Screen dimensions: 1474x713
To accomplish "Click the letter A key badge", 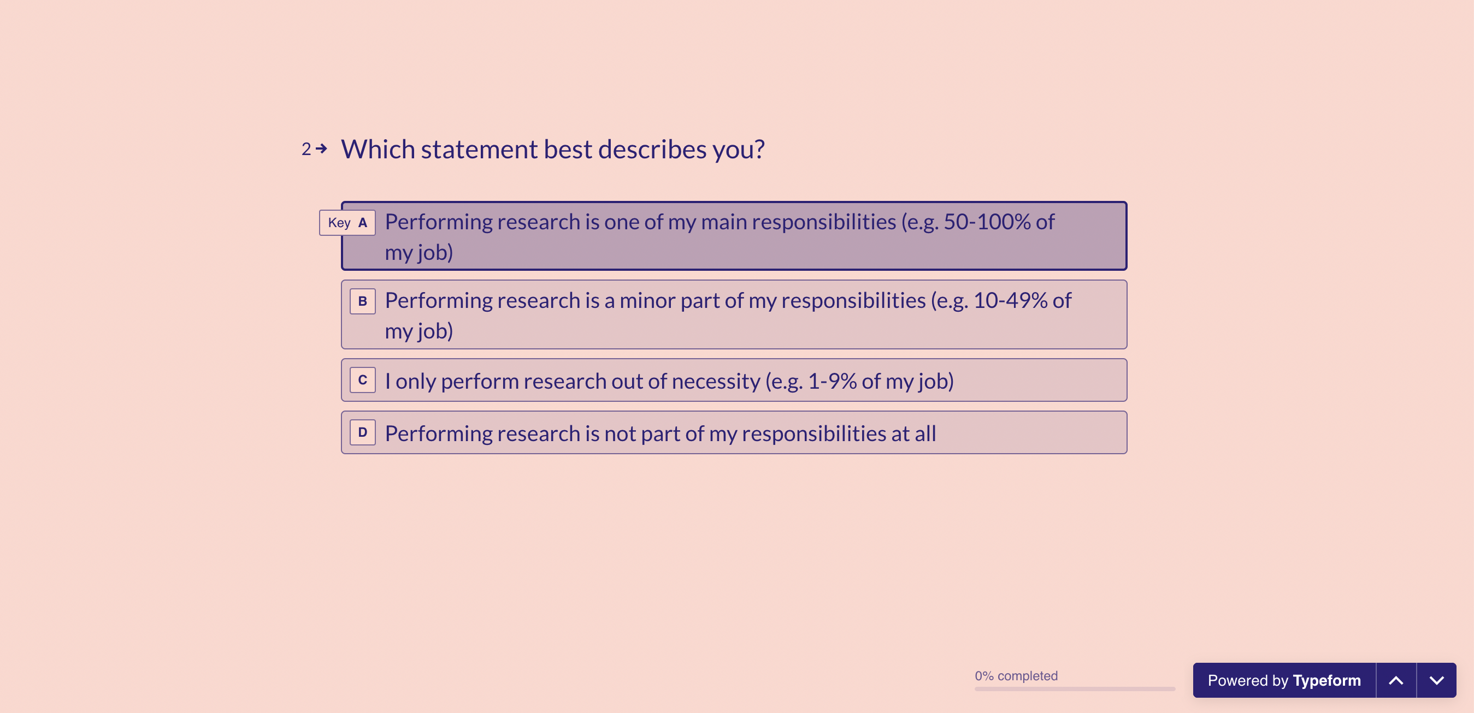I will point(363,222).
